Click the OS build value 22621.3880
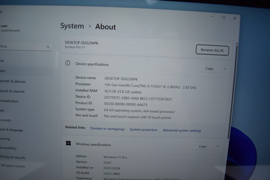The image size is (270, 180). pos(112,174)
